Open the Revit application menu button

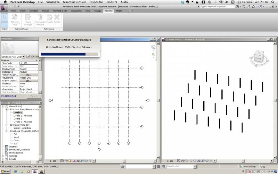pyautogui.click(x=3, y=8)
